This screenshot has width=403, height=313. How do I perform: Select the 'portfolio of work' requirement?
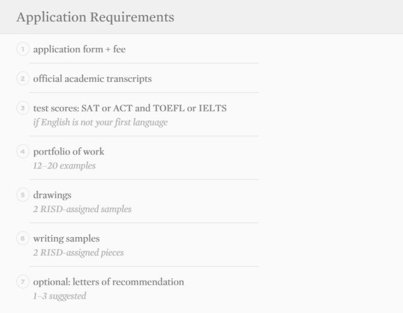(69, 151)
